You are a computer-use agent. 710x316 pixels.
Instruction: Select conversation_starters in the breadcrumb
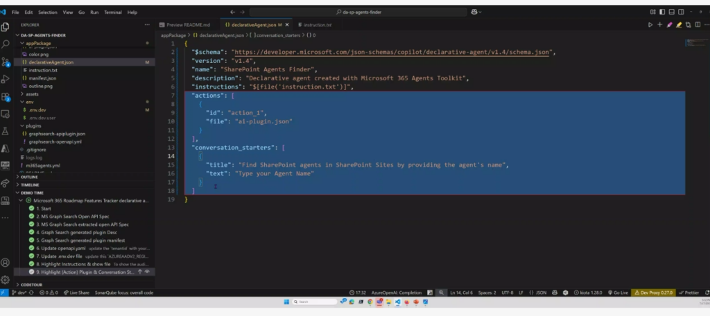(278, 35)
